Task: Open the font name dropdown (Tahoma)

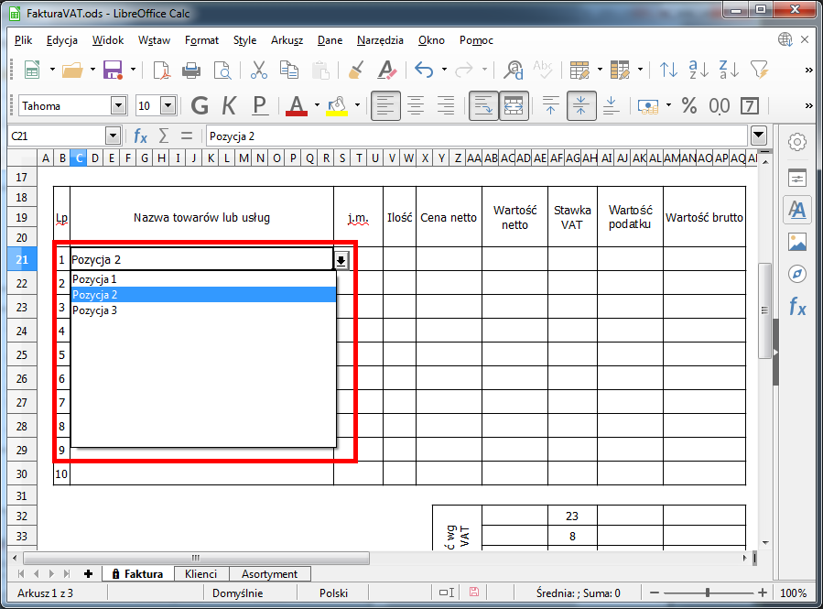Action: pyautogui.click(x=118, y=105)
